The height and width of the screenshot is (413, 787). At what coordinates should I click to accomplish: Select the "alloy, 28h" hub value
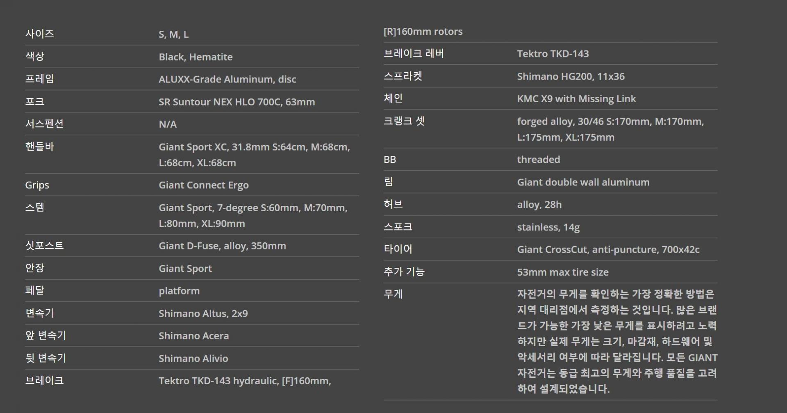(539, 205)
